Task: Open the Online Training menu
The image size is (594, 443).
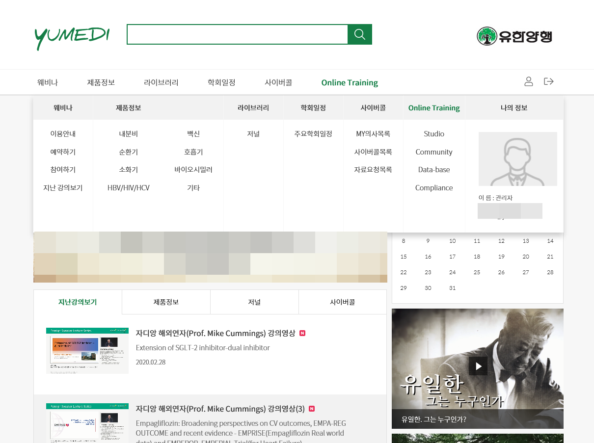Action: [x=350, y=82]
